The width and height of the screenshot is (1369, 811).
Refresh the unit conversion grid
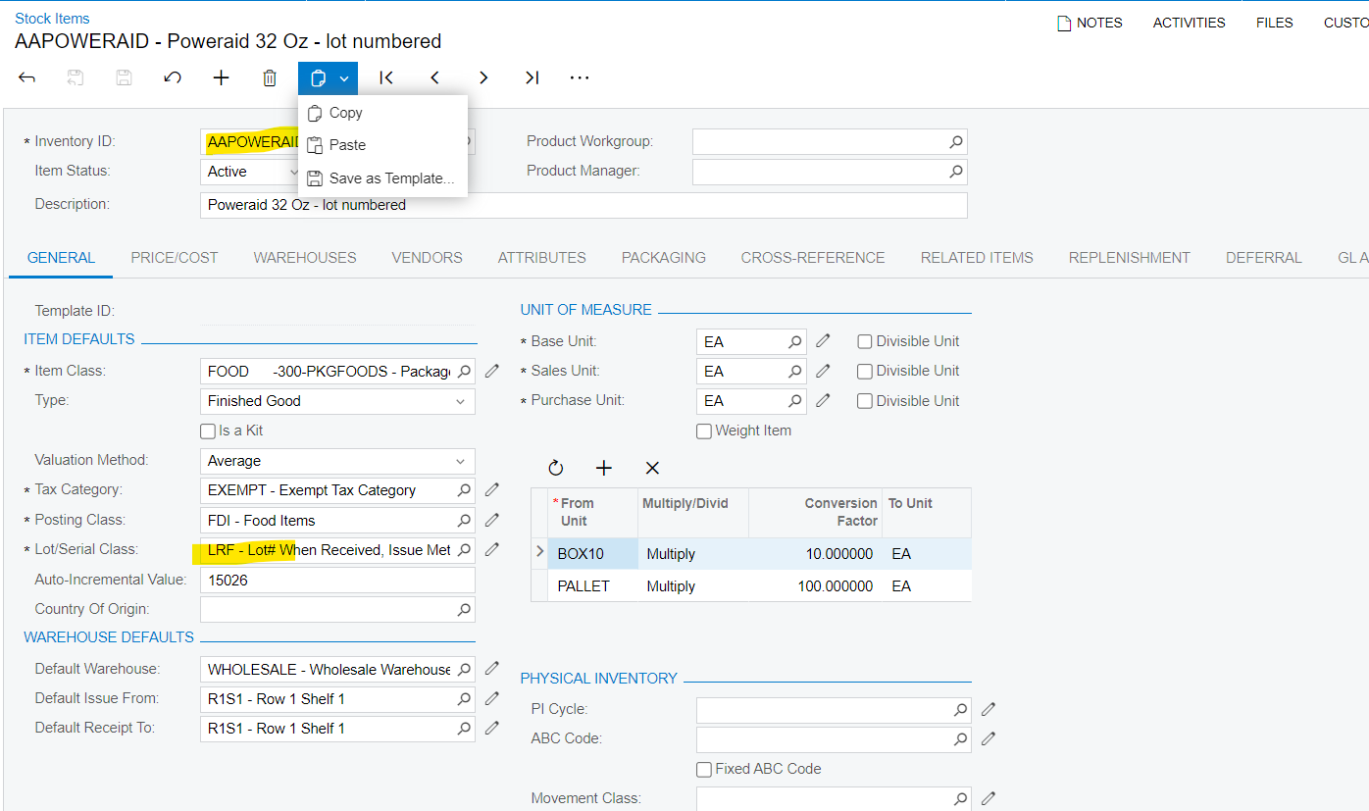click(556, 468)
